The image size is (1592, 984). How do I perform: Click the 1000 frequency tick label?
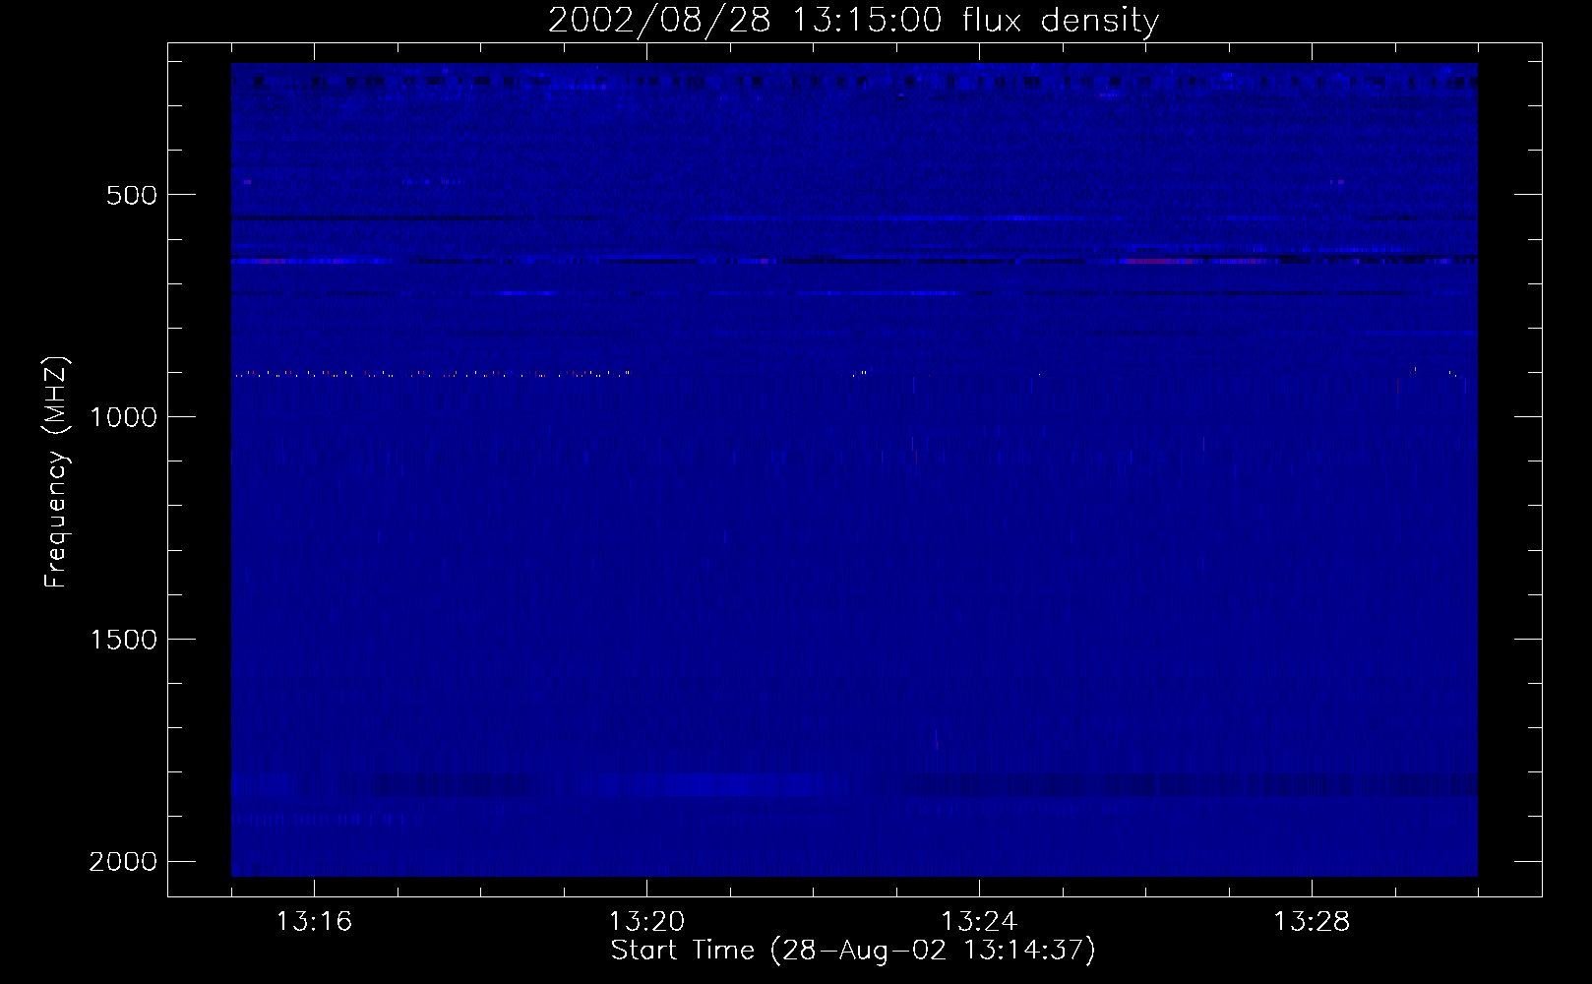(x=123, y=417)
